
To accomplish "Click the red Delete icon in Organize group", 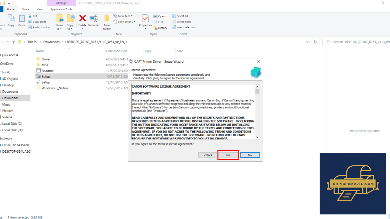I will click(x=82, y=18).
